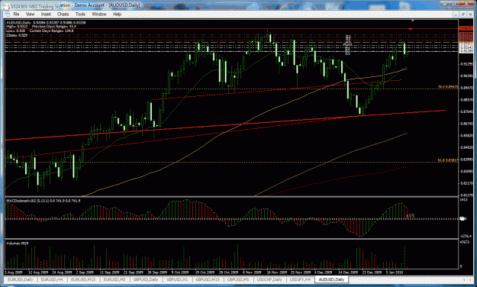This screenshot has width=477, height=287.
Task: Click the Previous Days Range text
Action: tap(54, 27)
